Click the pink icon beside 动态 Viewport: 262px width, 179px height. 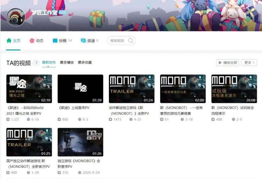point(32,41)
